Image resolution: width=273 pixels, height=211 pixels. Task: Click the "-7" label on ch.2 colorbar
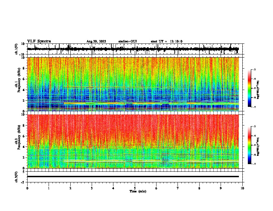(254, 164)
